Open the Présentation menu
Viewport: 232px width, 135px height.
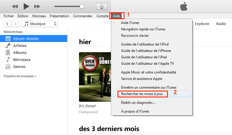pyautogui.click(x=59, y=16)
